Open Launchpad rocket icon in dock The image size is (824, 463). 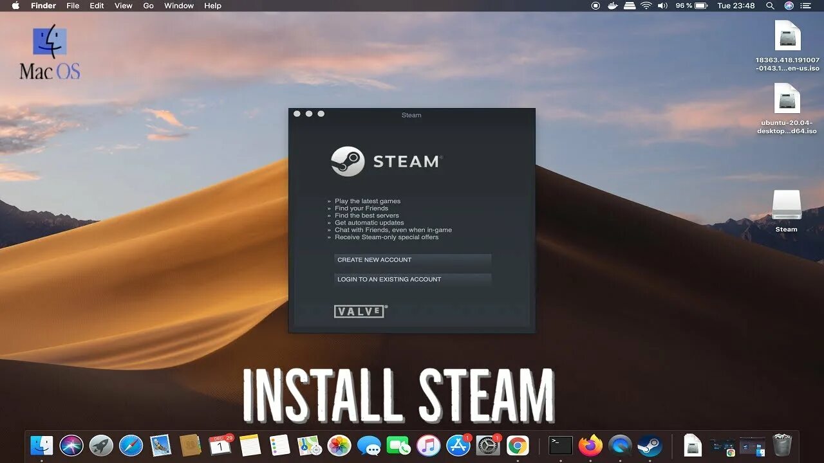pyautogui.click(x=101, y=445)
